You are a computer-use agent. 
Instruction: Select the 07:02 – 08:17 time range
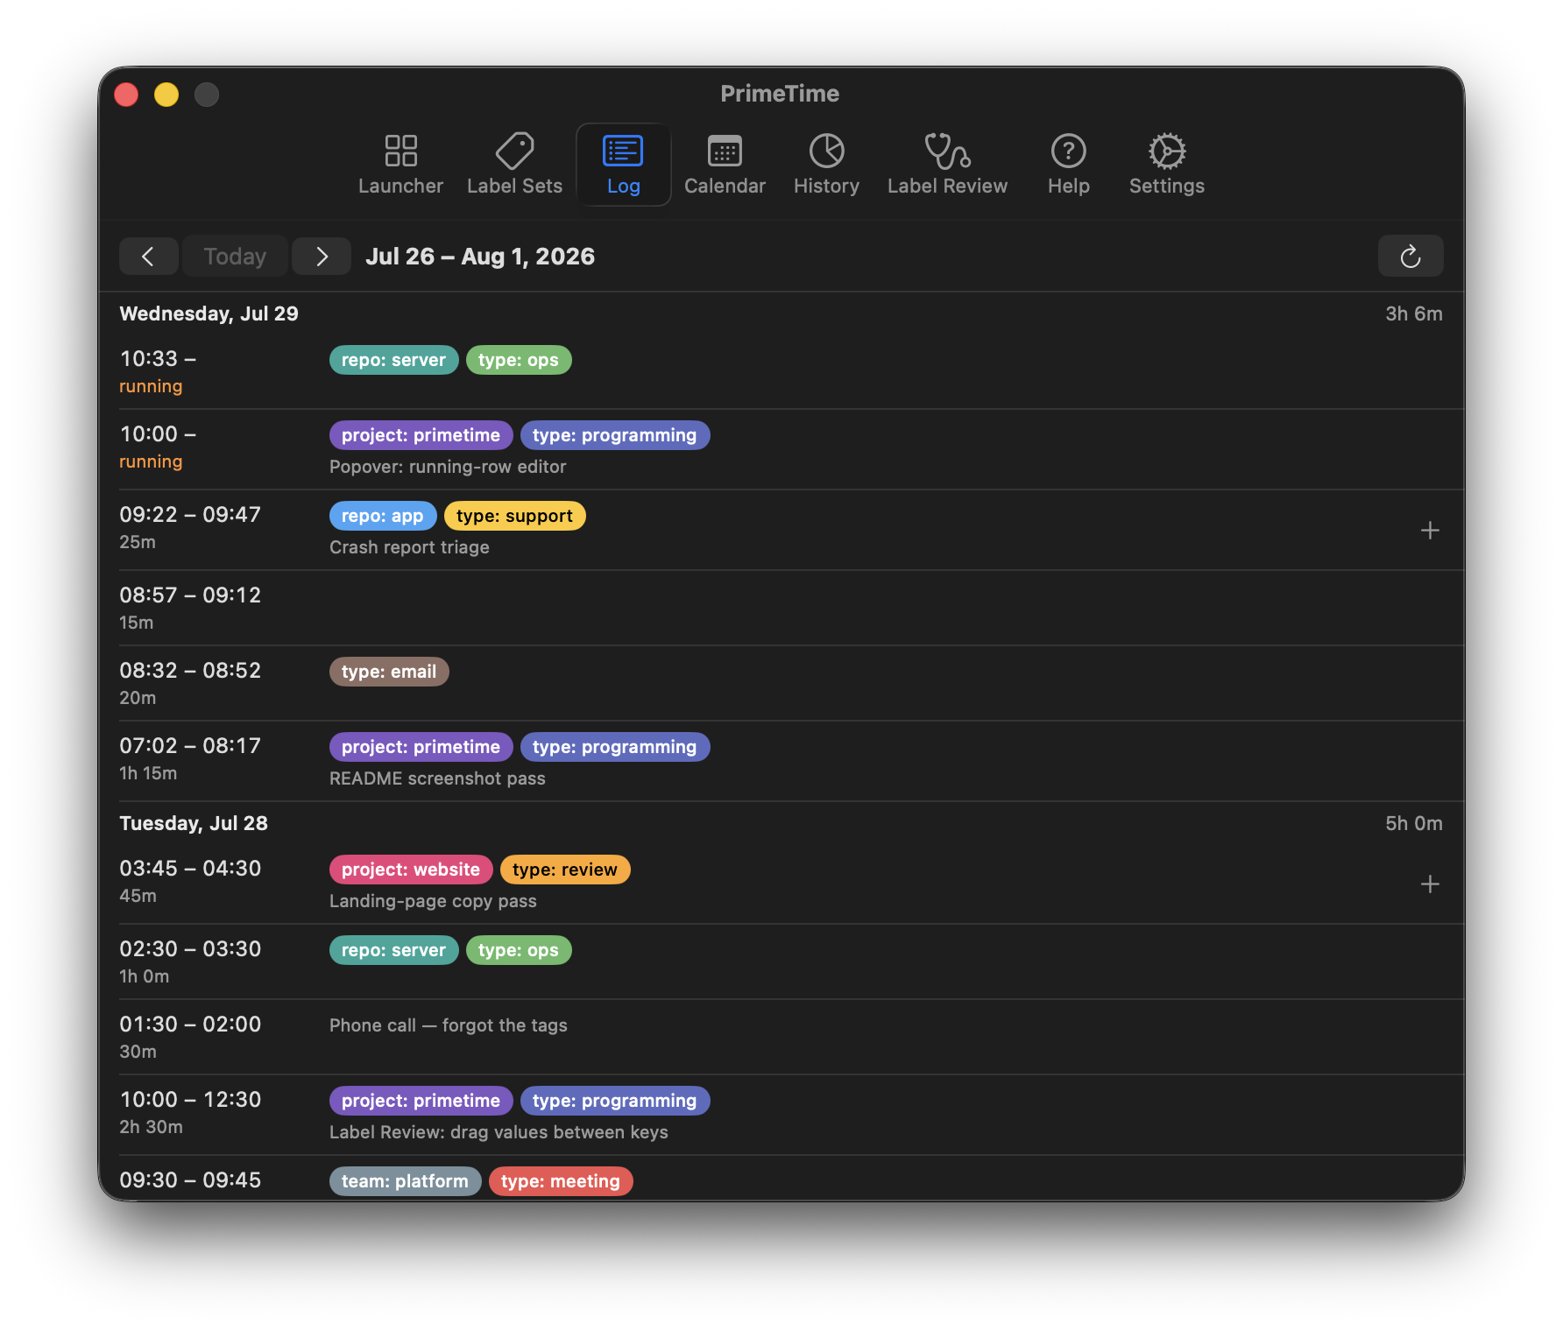coord(190,746)
